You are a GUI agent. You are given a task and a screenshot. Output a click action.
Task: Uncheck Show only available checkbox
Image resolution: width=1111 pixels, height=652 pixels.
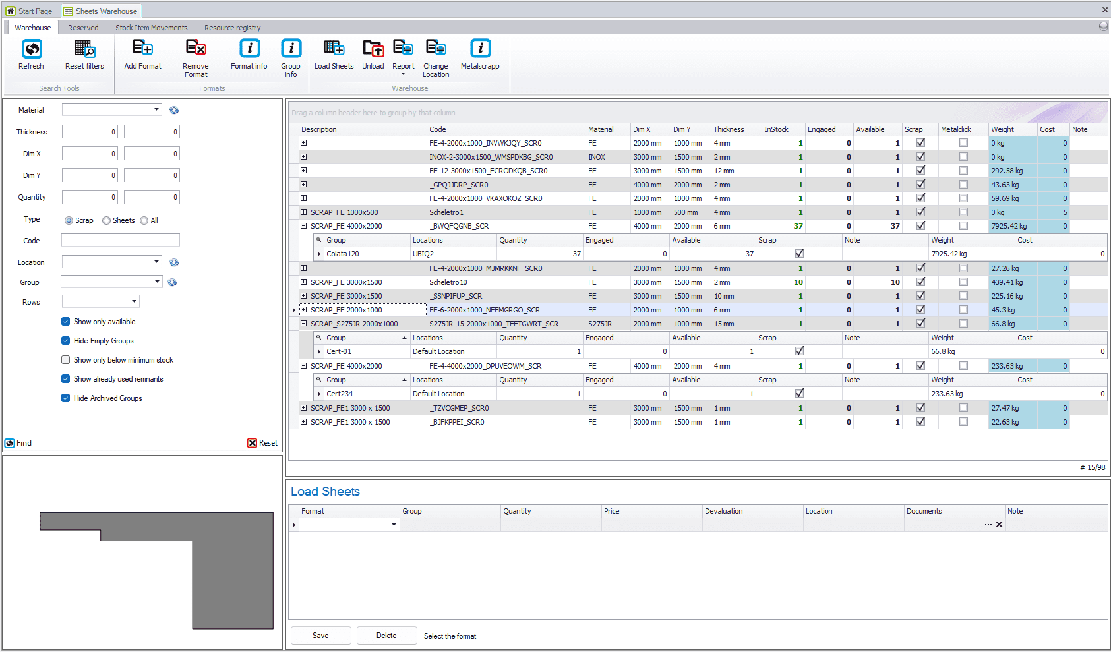[x=66, y=322]
